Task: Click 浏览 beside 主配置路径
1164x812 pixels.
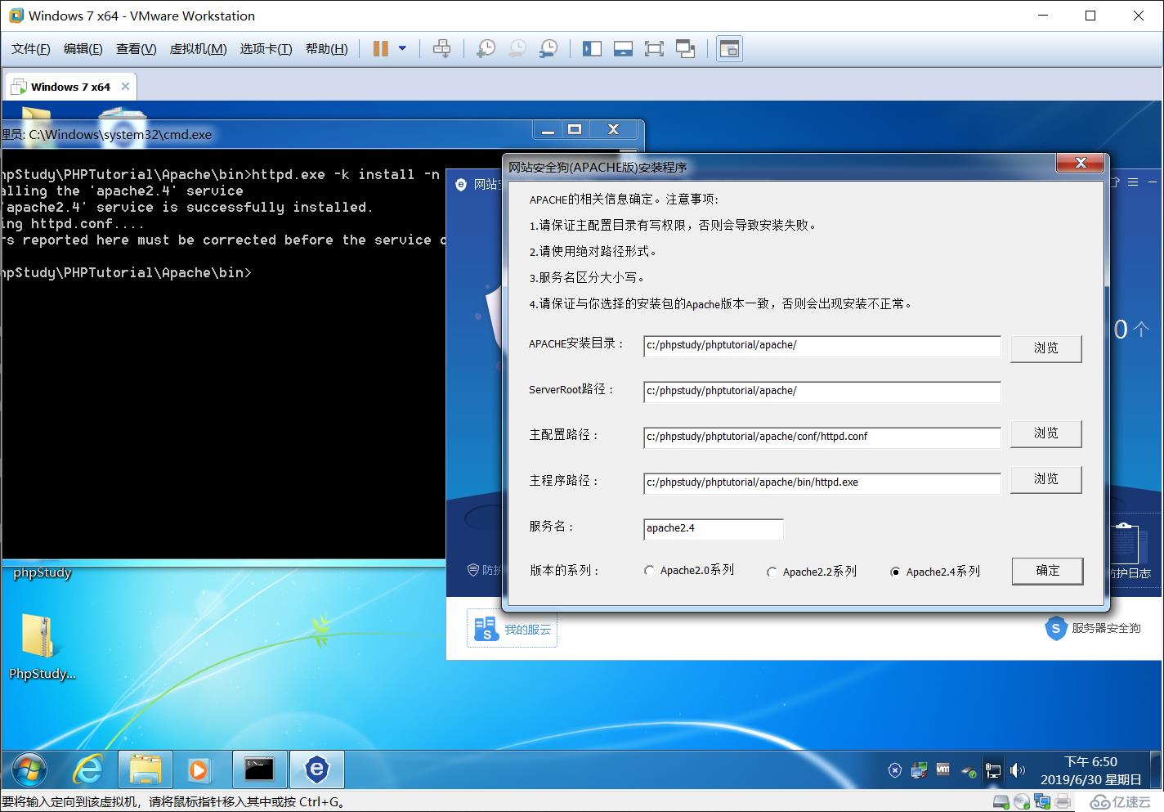Action: (1046, 433)
